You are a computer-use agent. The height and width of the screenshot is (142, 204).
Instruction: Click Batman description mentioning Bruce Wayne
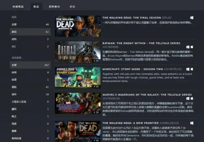pos(148,56)
